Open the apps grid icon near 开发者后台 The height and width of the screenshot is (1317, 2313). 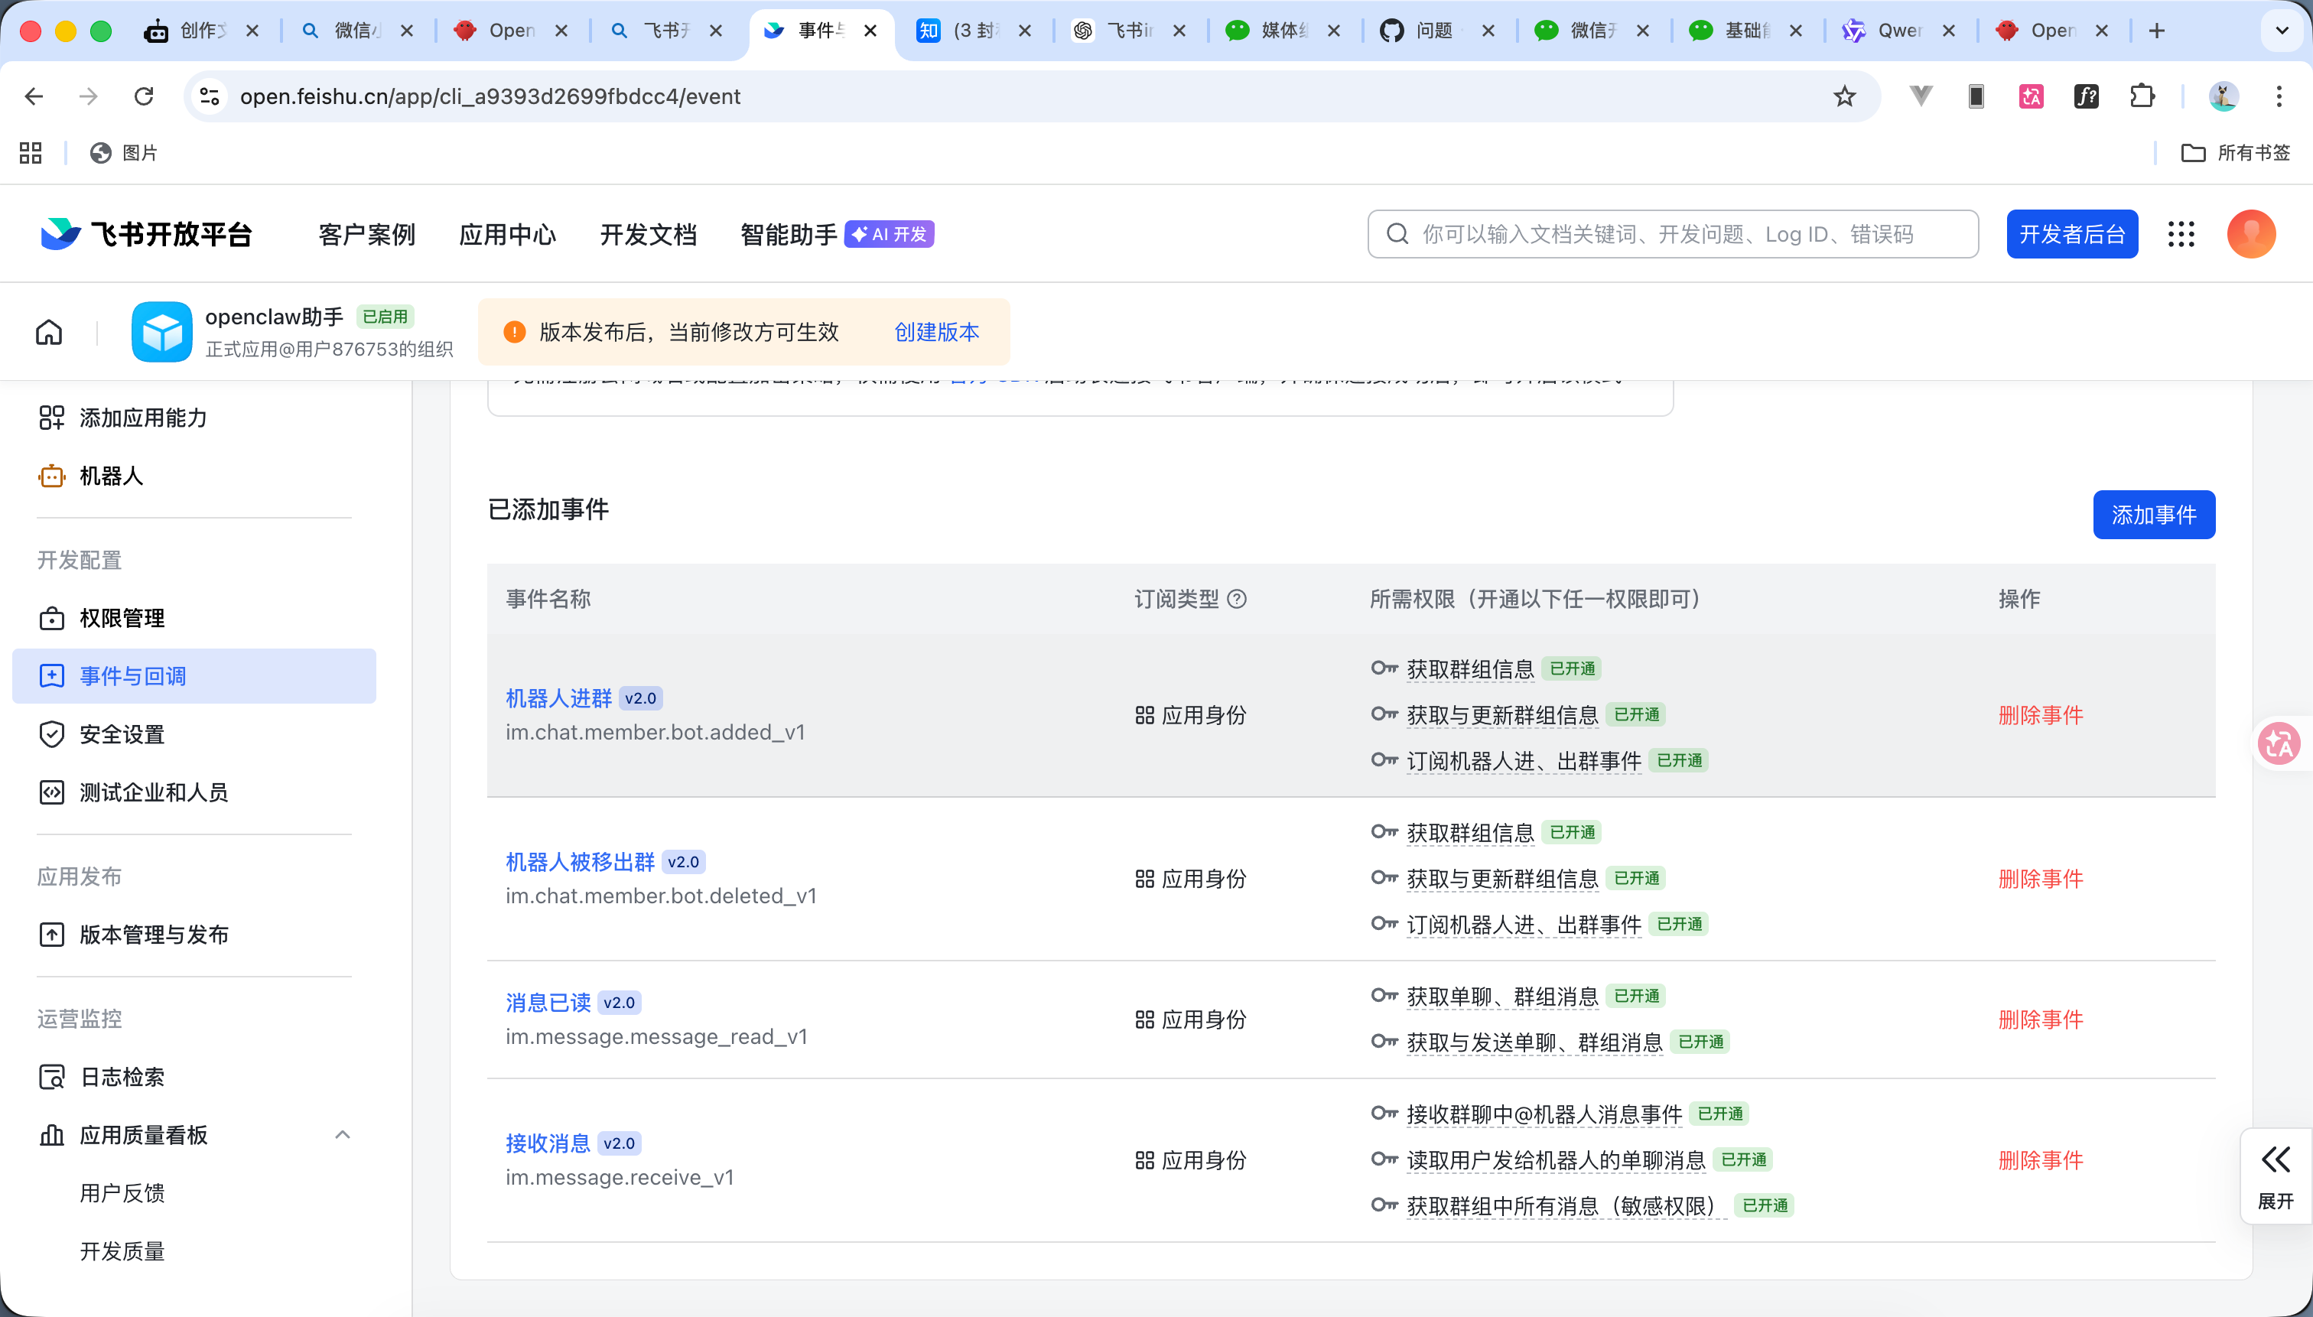coord(2181,233)
